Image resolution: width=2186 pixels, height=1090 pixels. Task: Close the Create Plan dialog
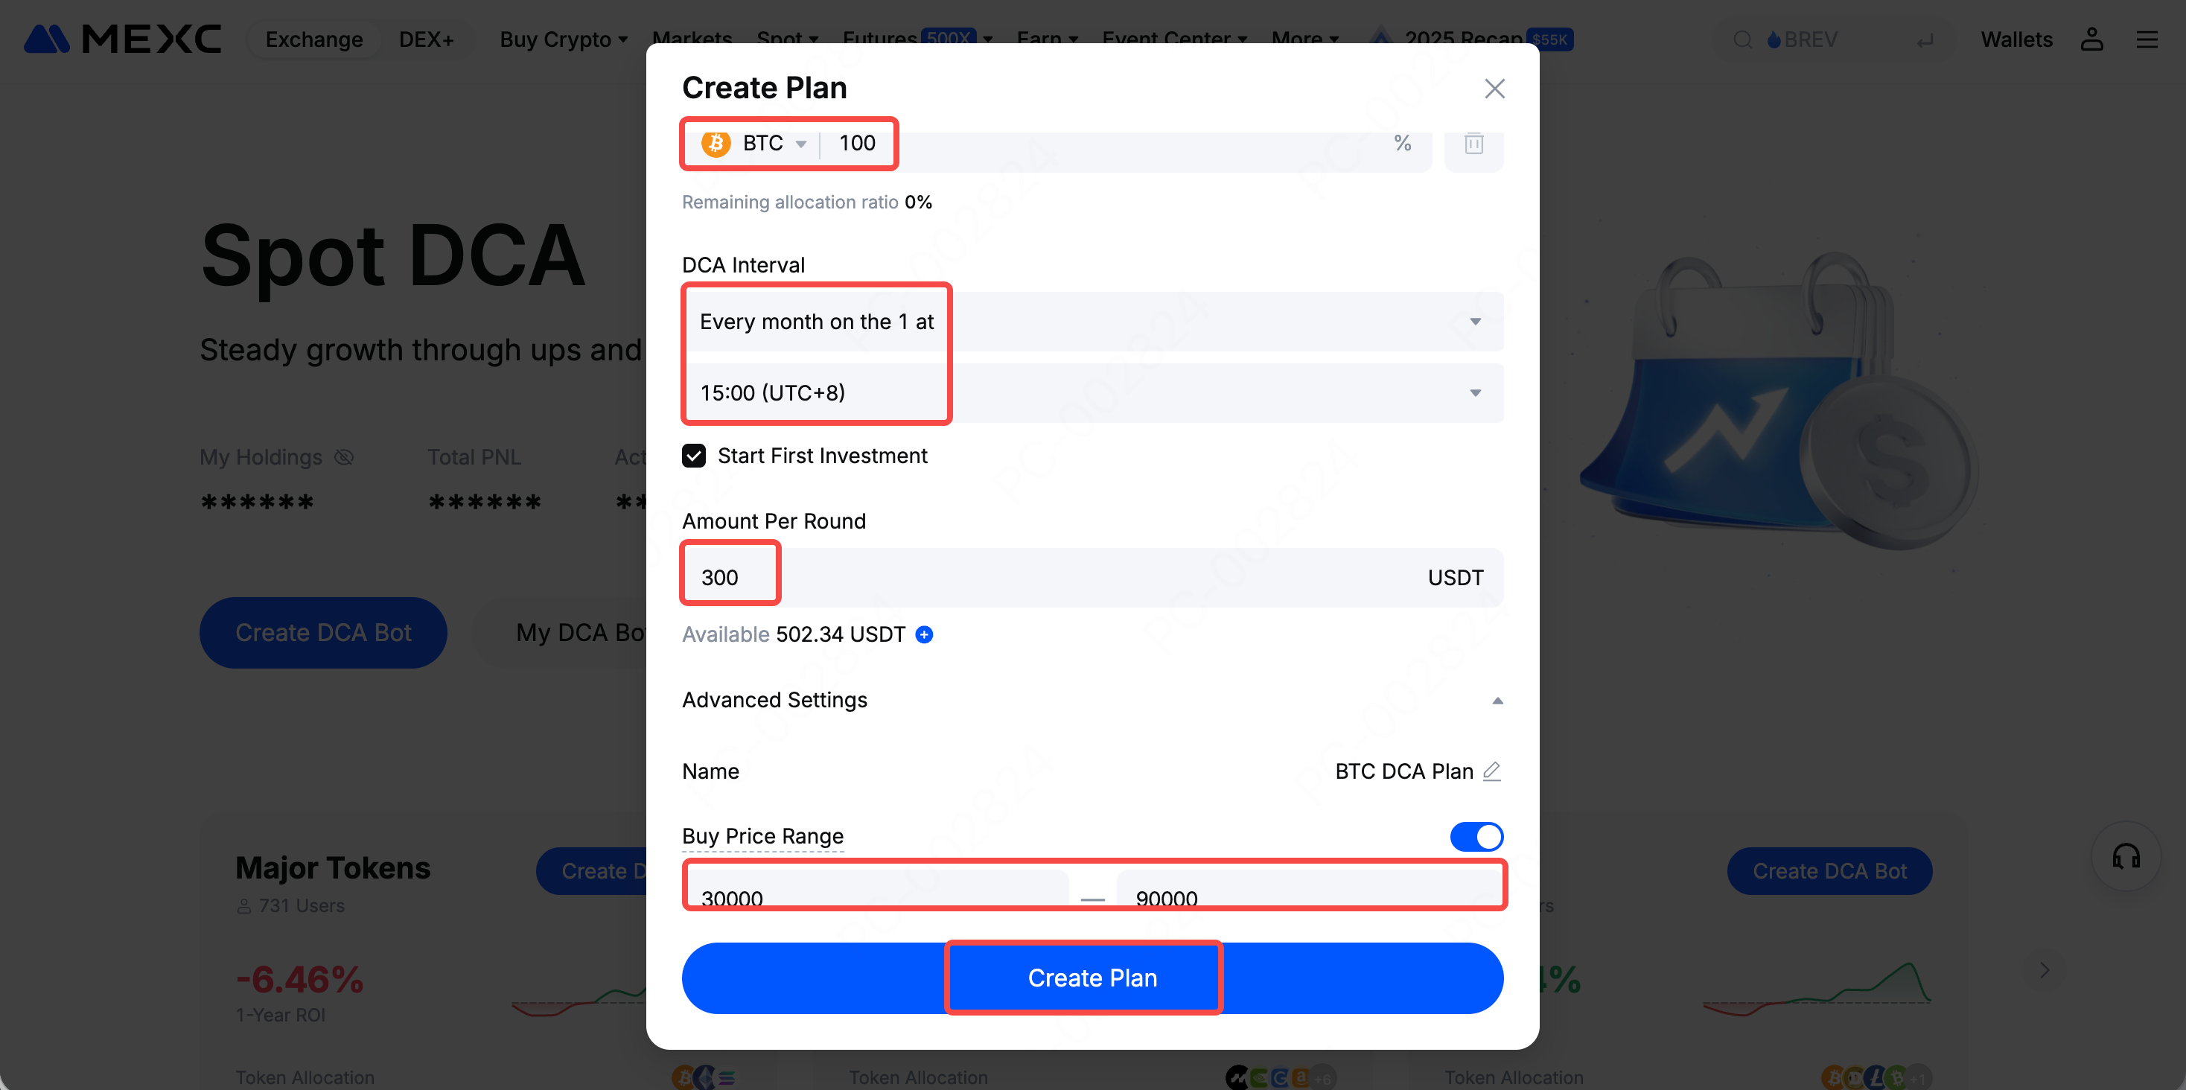click(x=1494, y=89)
